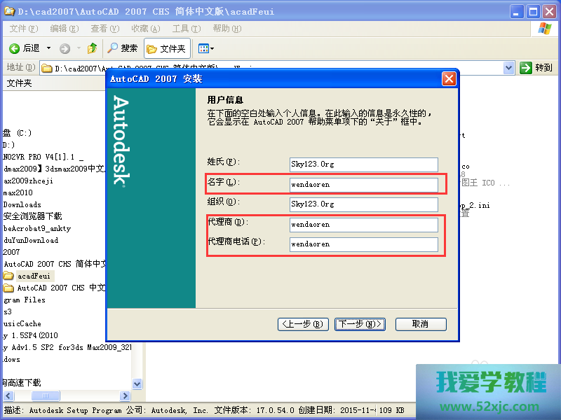Screen dimensions: 561x420
Task: Click the 代理商电话 dealer phone field
Action: pyautogui.click(x=363, y=244)
